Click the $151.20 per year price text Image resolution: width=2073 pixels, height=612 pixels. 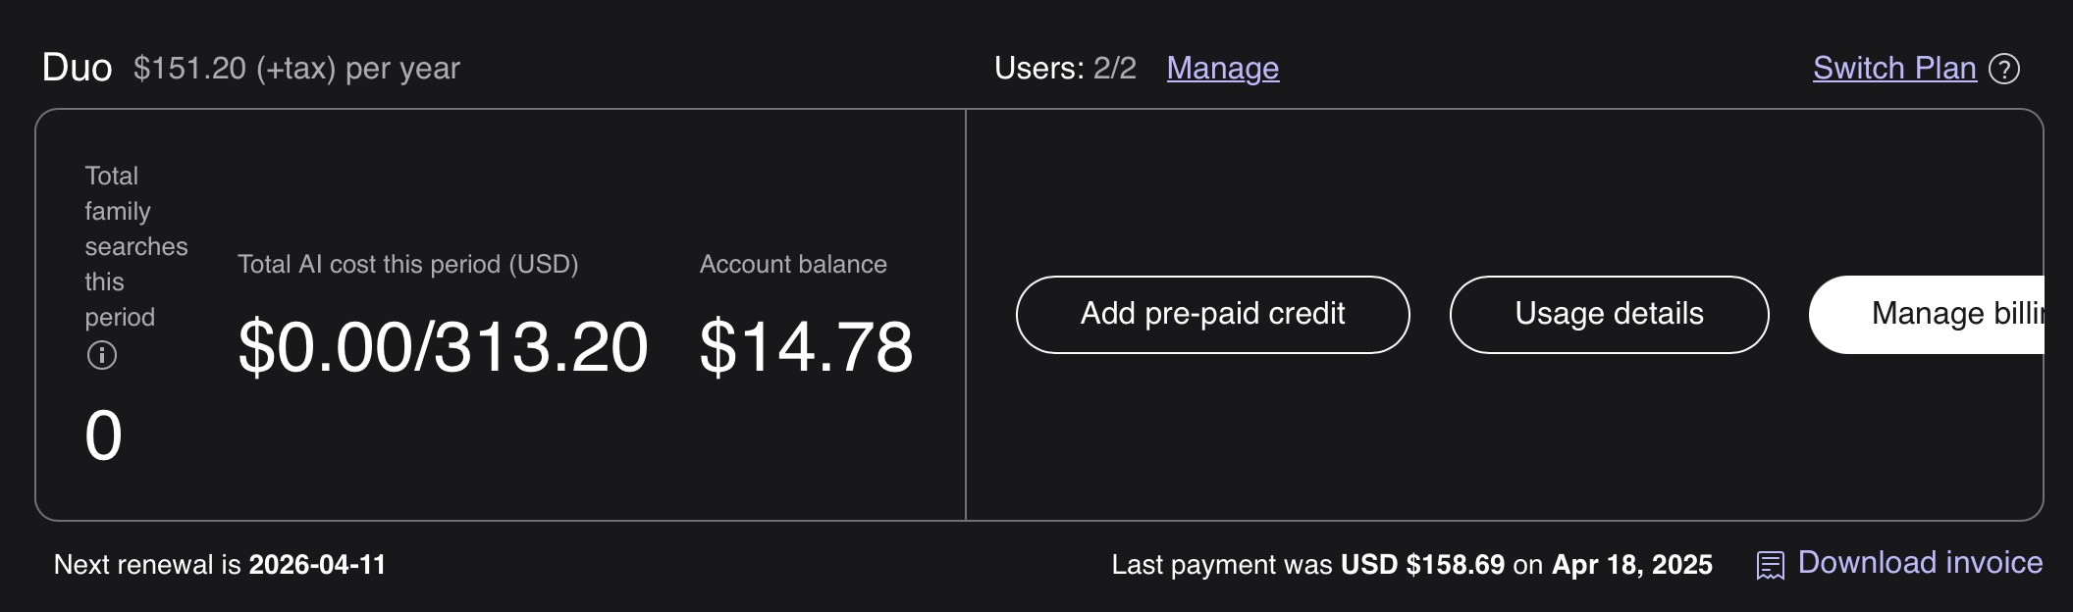pyautogui.click(x=296, y=68)
